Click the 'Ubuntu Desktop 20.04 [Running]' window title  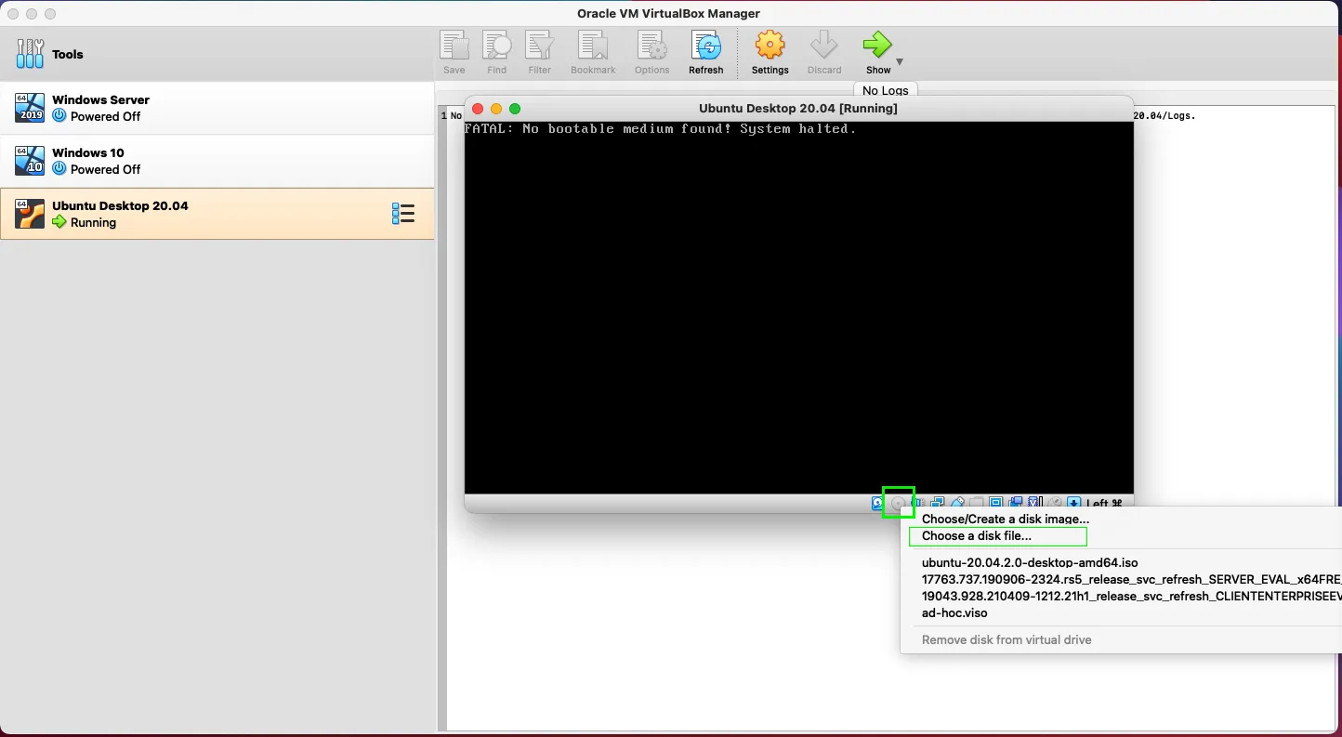coord(798,108)
